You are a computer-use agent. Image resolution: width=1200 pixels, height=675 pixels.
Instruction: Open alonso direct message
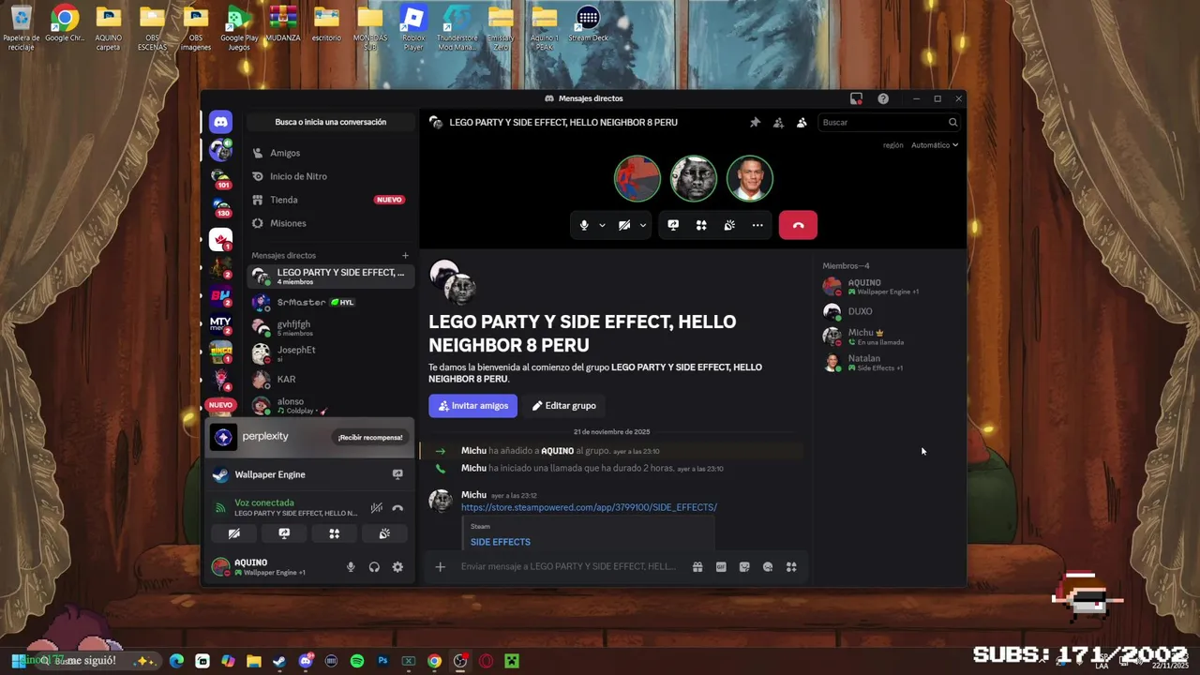coord(330,405)
